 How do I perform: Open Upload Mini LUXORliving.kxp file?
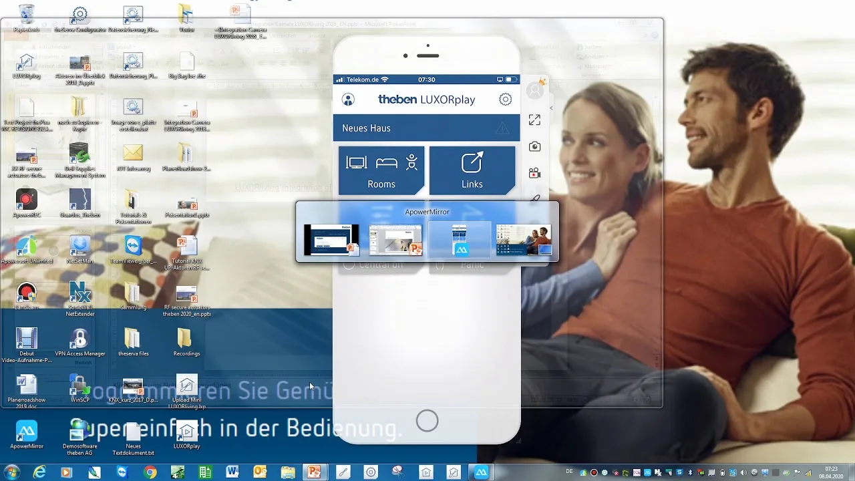click(x=186, y=392)
